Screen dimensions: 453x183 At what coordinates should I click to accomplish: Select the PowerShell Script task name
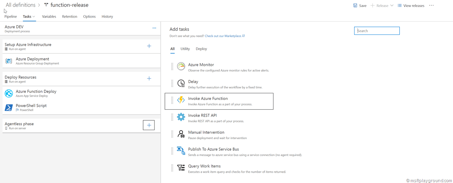[x=31, y=106]
